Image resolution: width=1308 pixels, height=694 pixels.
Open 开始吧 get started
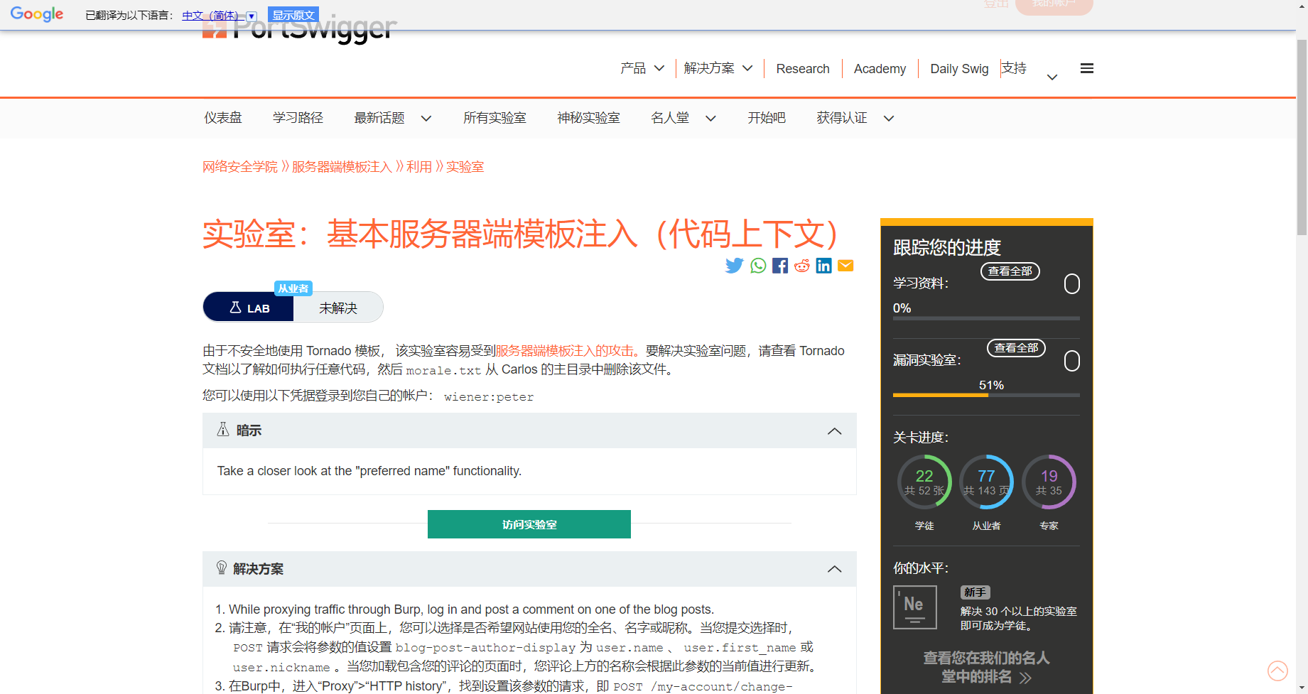click(766, 118)
